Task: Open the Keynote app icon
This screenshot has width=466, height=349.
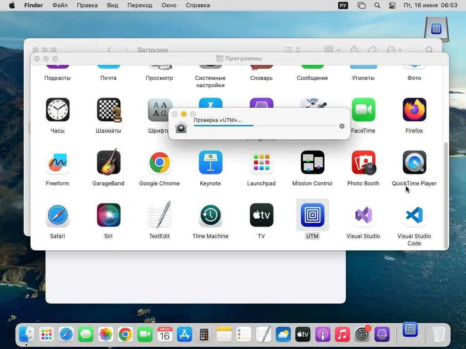Action: (210, 162)
